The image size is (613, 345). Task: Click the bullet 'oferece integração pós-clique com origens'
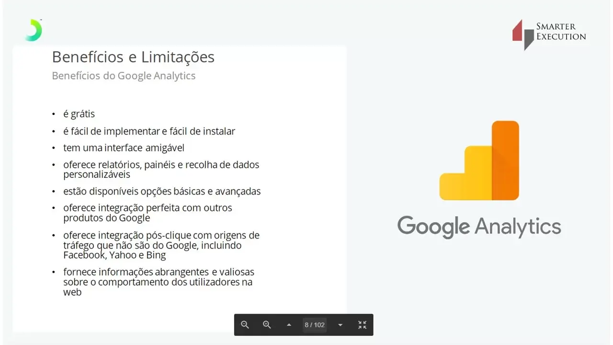pos(161,245)
